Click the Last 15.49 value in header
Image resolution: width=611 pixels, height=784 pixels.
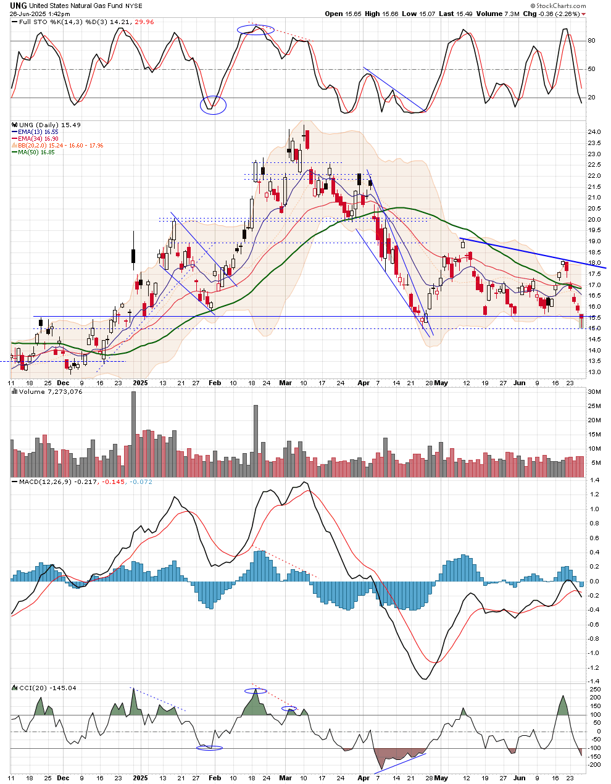(455, 14)
